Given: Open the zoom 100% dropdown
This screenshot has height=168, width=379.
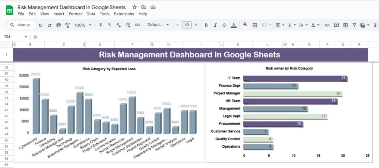Looking at the screenshot, I should tap(83, 25).
